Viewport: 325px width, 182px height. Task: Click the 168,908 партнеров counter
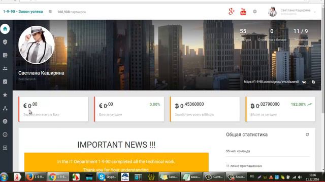pyautogui.click(x=72, y=12)
